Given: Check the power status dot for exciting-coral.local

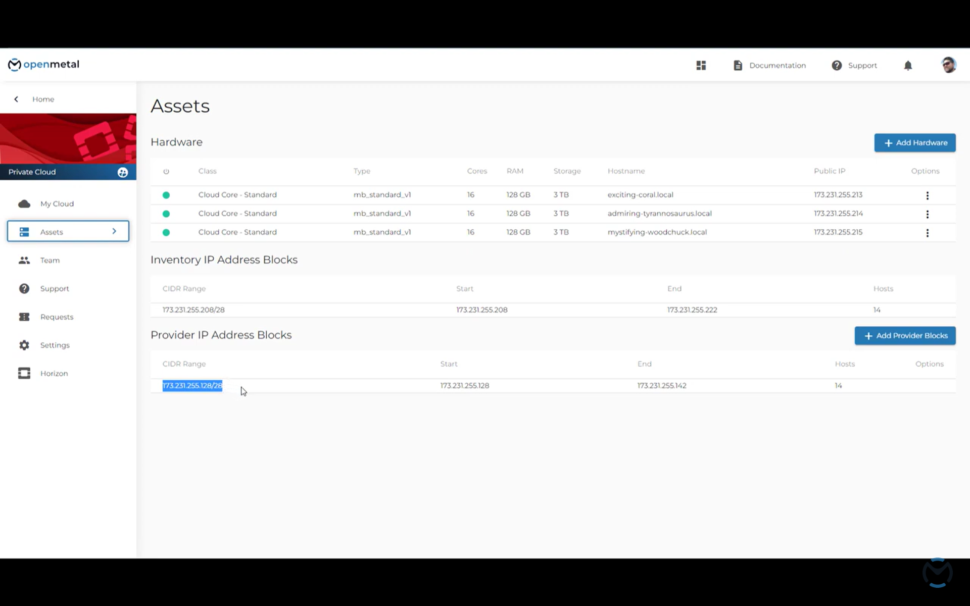Looking at the screenshot, I should pos(167,194).
